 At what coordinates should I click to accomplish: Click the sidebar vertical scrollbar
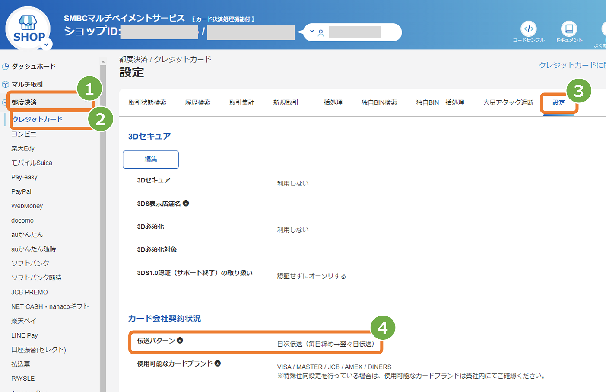click(x=103, y=216)
